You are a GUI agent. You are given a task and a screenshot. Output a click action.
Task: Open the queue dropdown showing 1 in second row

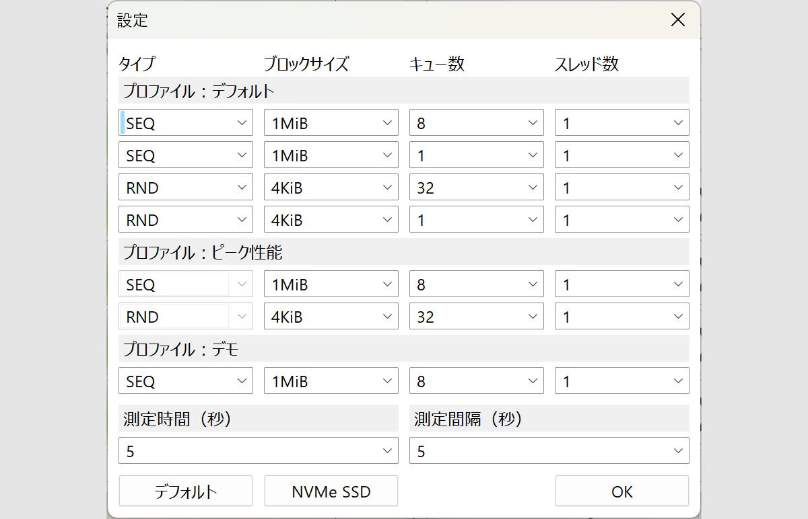(476, 155)
